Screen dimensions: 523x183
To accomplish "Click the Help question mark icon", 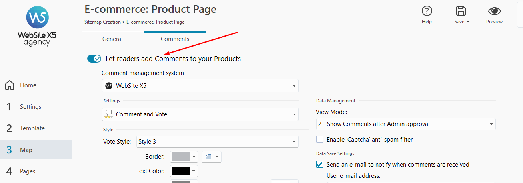I will pyautogui.click(x=427, y=11).
